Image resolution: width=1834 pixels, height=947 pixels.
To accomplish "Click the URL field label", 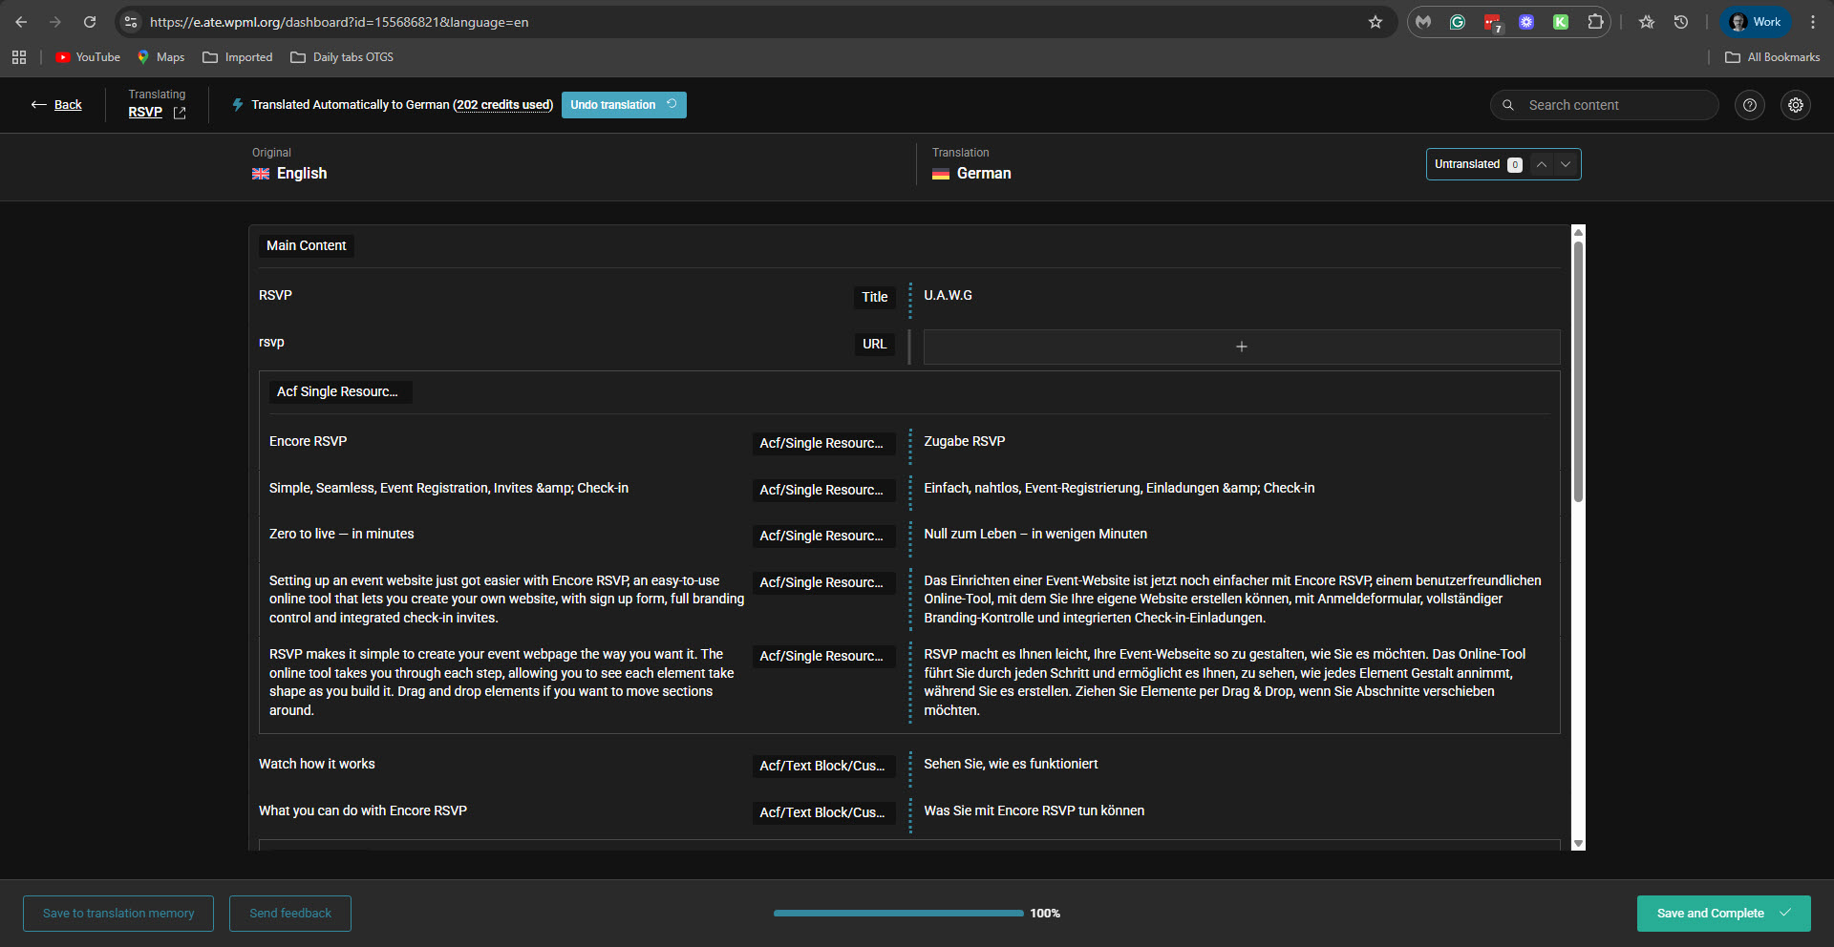I will click(875, 344).
